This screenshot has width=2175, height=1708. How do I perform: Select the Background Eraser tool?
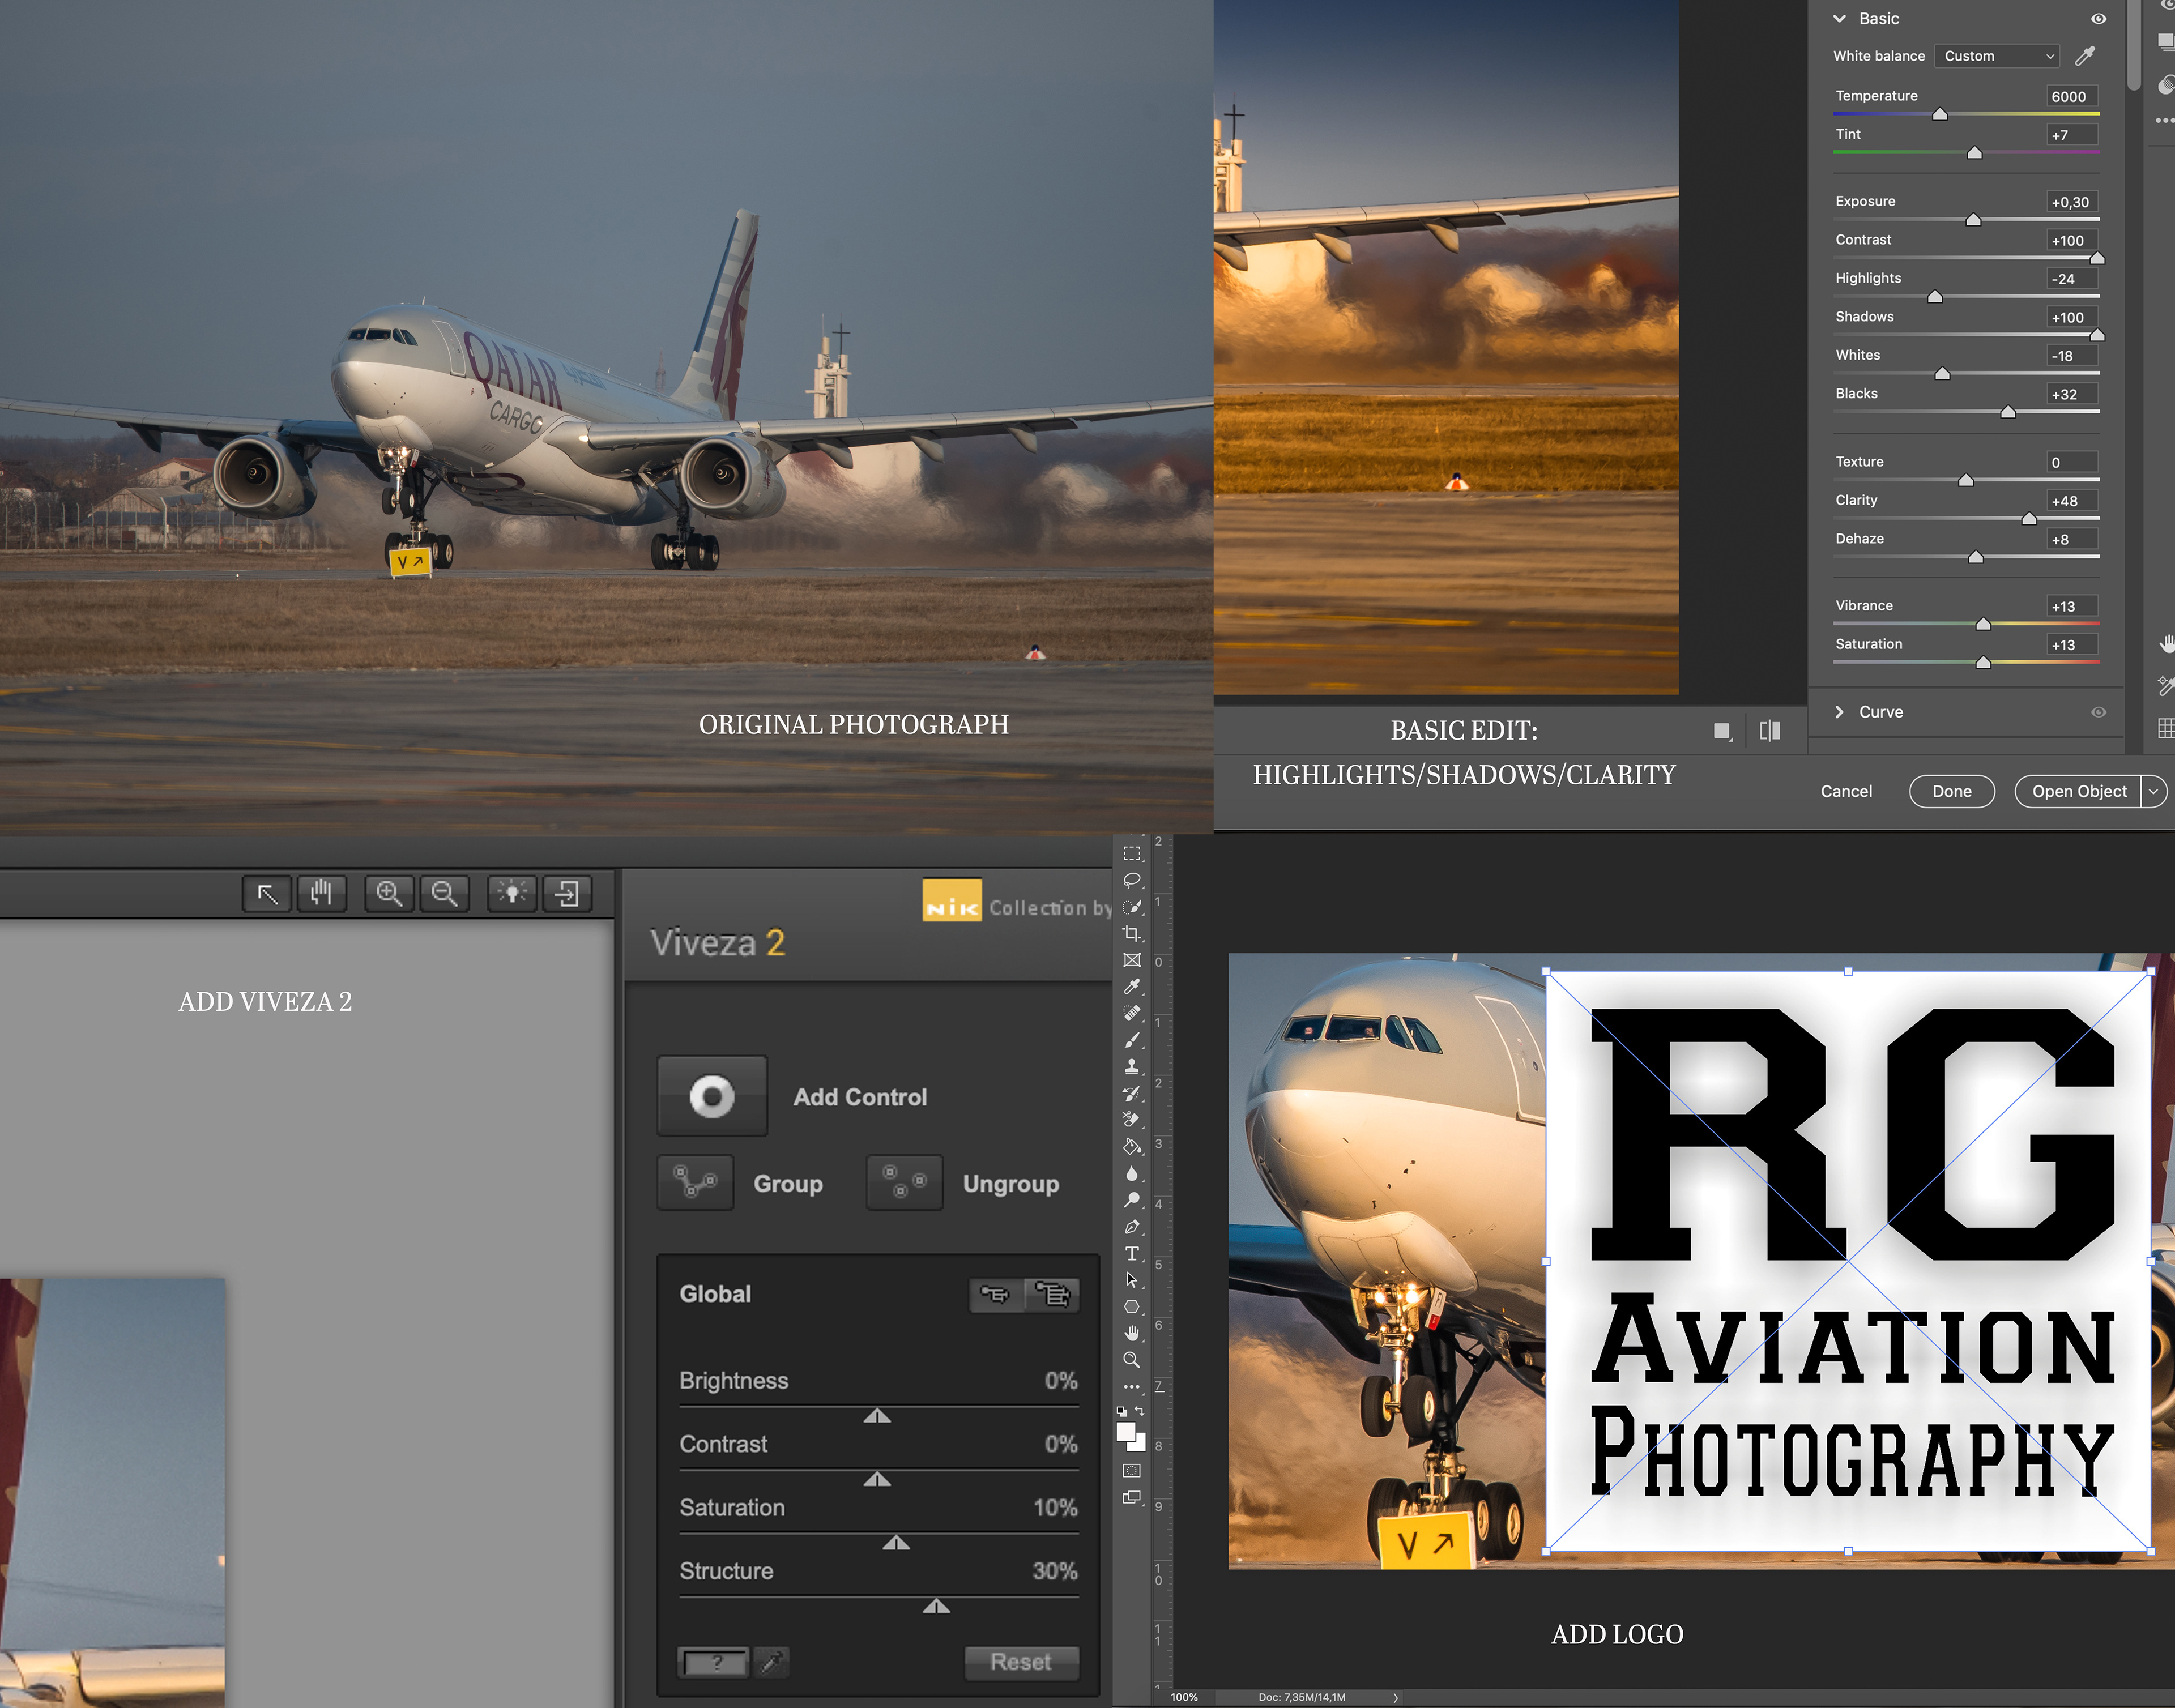(1132, 1120)
